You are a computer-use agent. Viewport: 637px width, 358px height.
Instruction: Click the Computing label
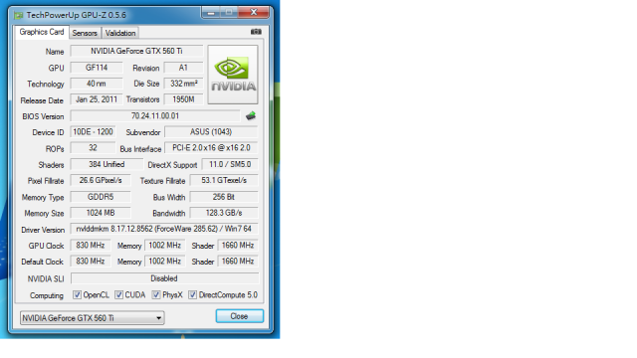[47, 296]
